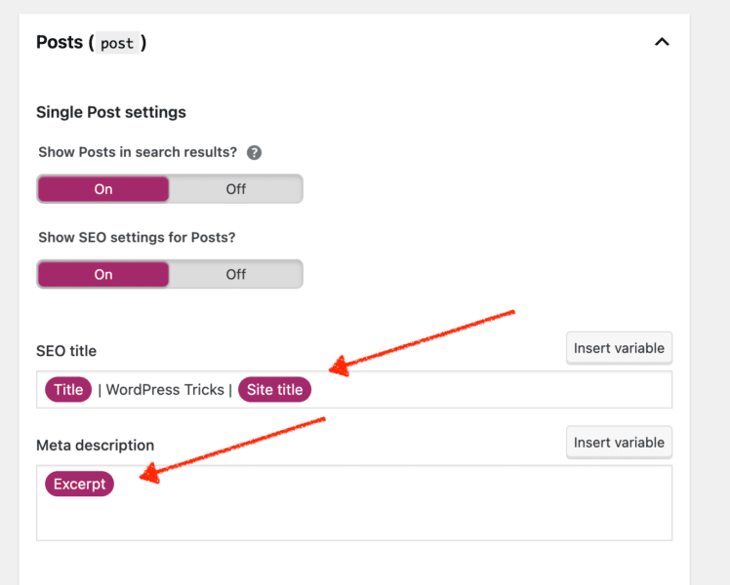Insert variable into SEO title
The height and width of the screenshot is (585, 730).
coord(619,348)
